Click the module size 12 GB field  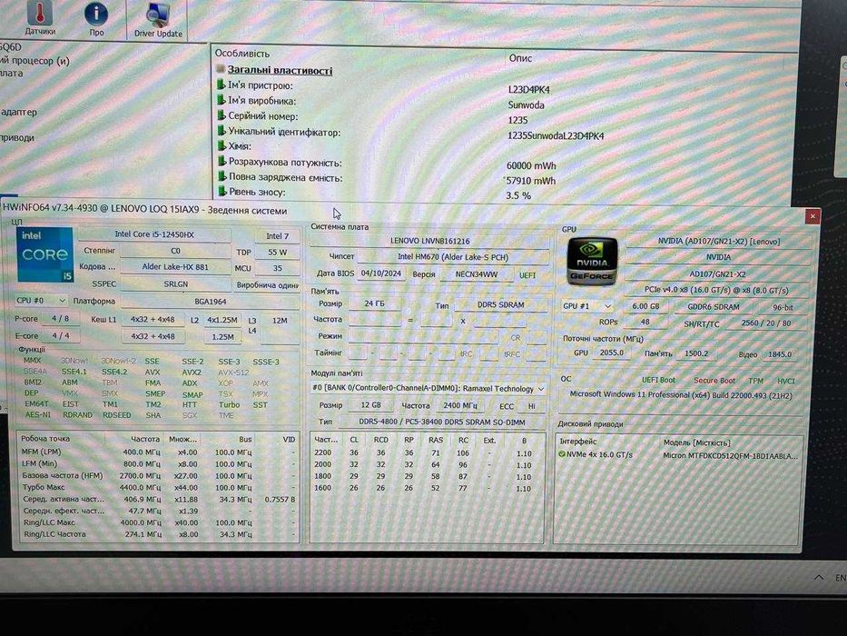tap(370, 404)
